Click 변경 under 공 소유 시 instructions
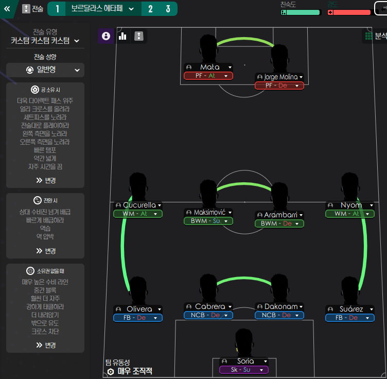This screenshot has height=379, width=387. coord(46,180)
